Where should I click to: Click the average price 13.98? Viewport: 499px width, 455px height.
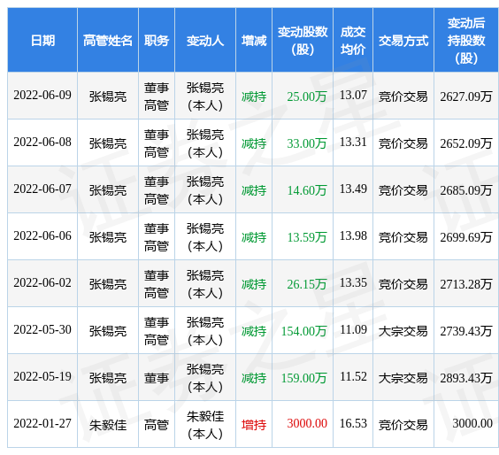pyautogui.click(x=353, y=235)
